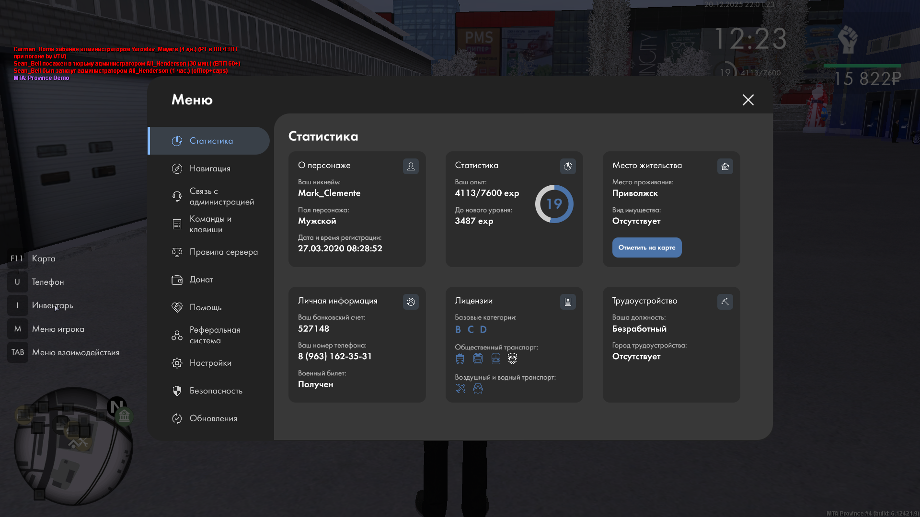Click the boat license icon
This screenshot has height=517, width=920.
[478, 388]
